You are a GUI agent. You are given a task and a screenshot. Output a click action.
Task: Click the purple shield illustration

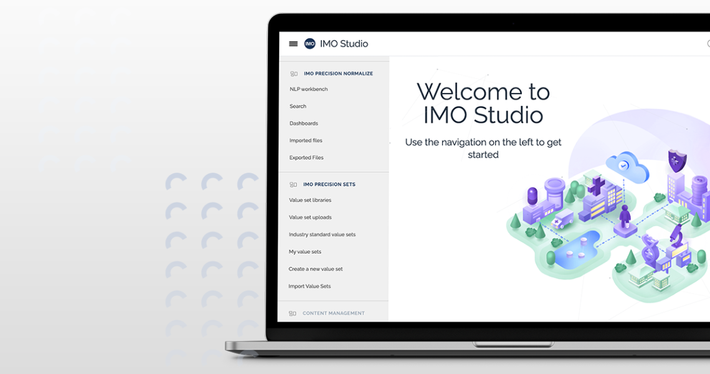tap(678, 160)
